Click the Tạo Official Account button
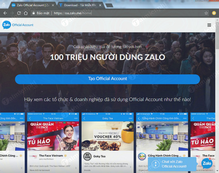The image size is (219, 173). pyautogui.click(x=108, y=79)
